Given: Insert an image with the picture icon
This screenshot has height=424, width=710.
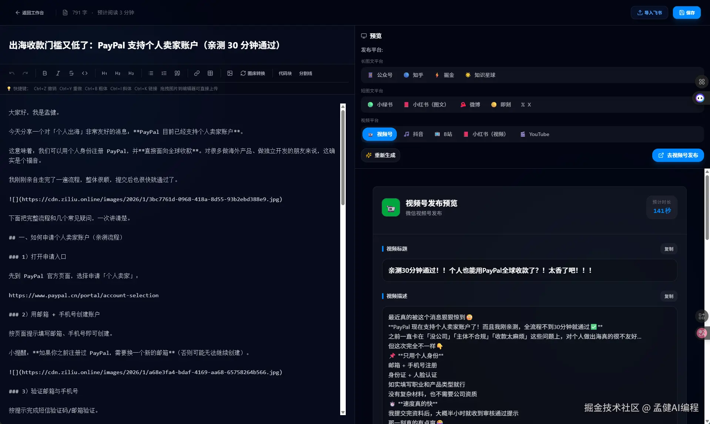Looking at the screenshot, I should 230,73.
